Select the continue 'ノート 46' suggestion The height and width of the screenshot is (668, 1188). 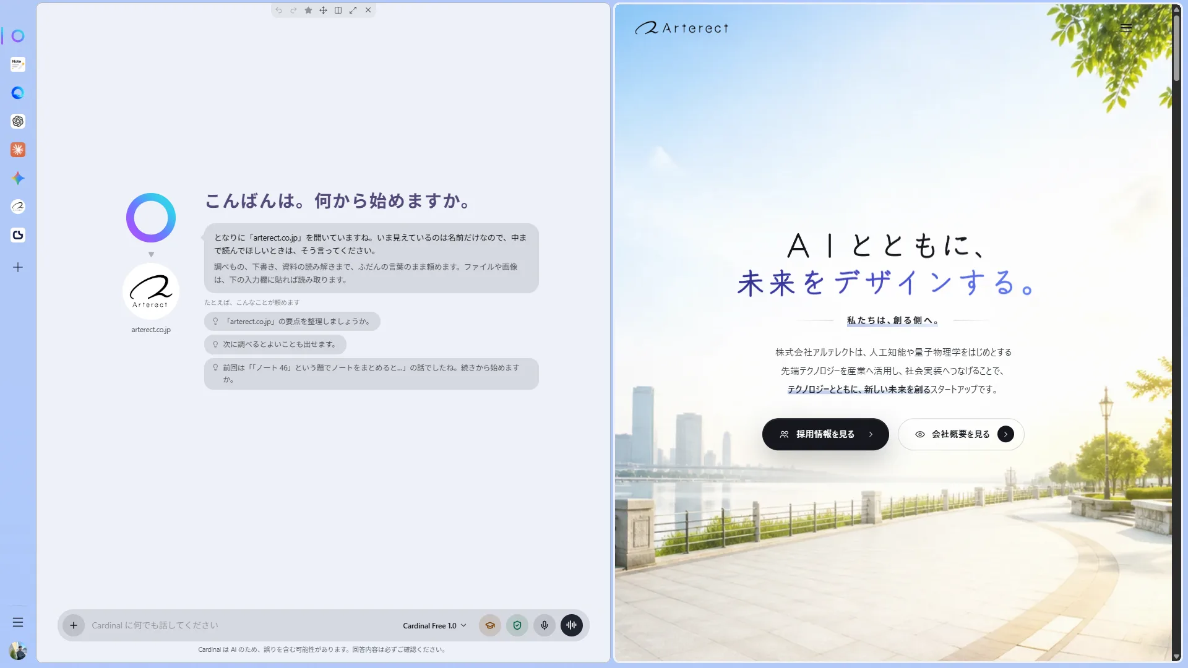pos(371,374)
